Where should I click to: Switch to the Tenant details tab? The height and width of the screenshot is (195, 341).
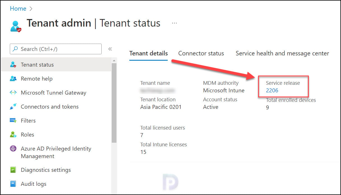pyautogui.click(x=148, y=53)
